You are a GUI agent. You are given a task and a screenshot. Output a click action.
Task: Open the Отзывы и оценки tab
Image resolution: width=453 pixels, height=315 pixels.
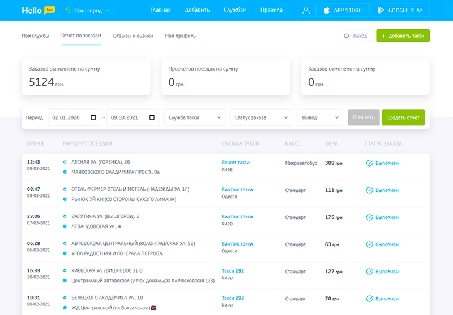[x=133, y=36]
